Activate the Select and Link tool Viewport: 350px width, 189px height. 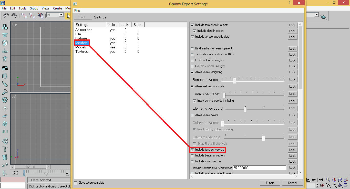[x=24, y=16]
